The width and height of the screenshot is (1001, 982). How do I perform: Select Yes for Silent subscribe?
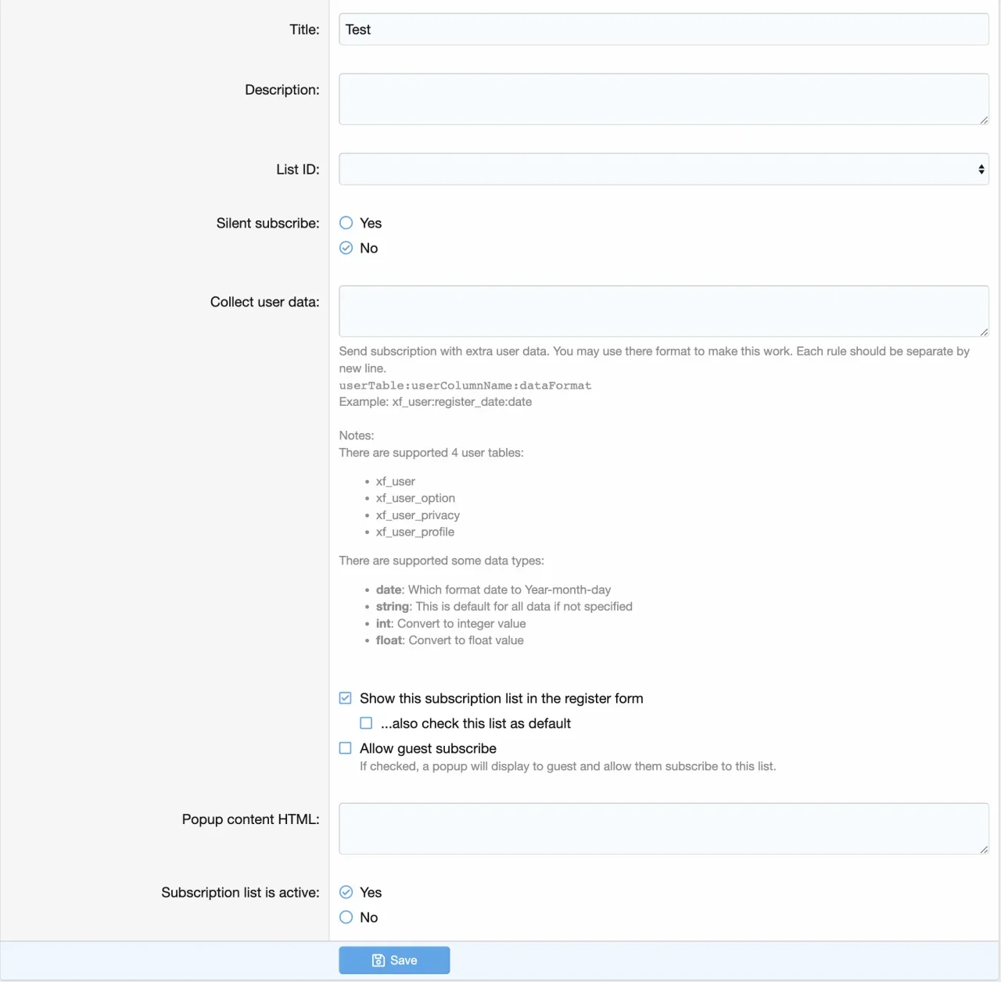tap(346, 223)
